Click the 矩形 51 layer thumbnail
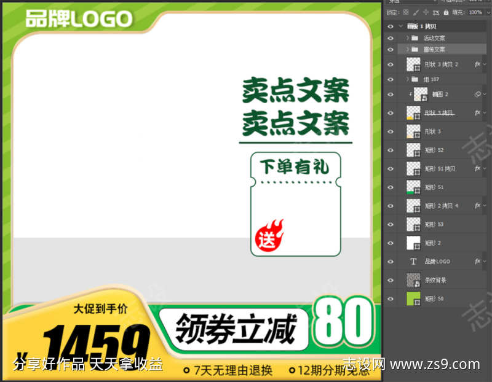This screenshot has width=492, height=382. (414, 187)
